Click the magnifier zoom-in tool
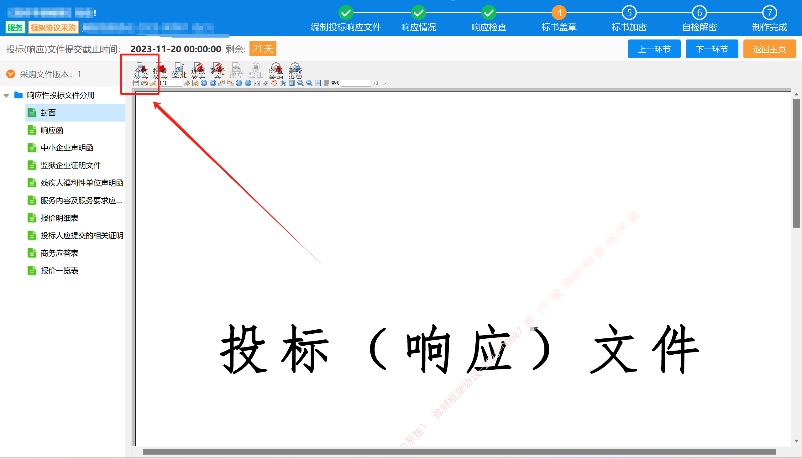 pos(301,83)
